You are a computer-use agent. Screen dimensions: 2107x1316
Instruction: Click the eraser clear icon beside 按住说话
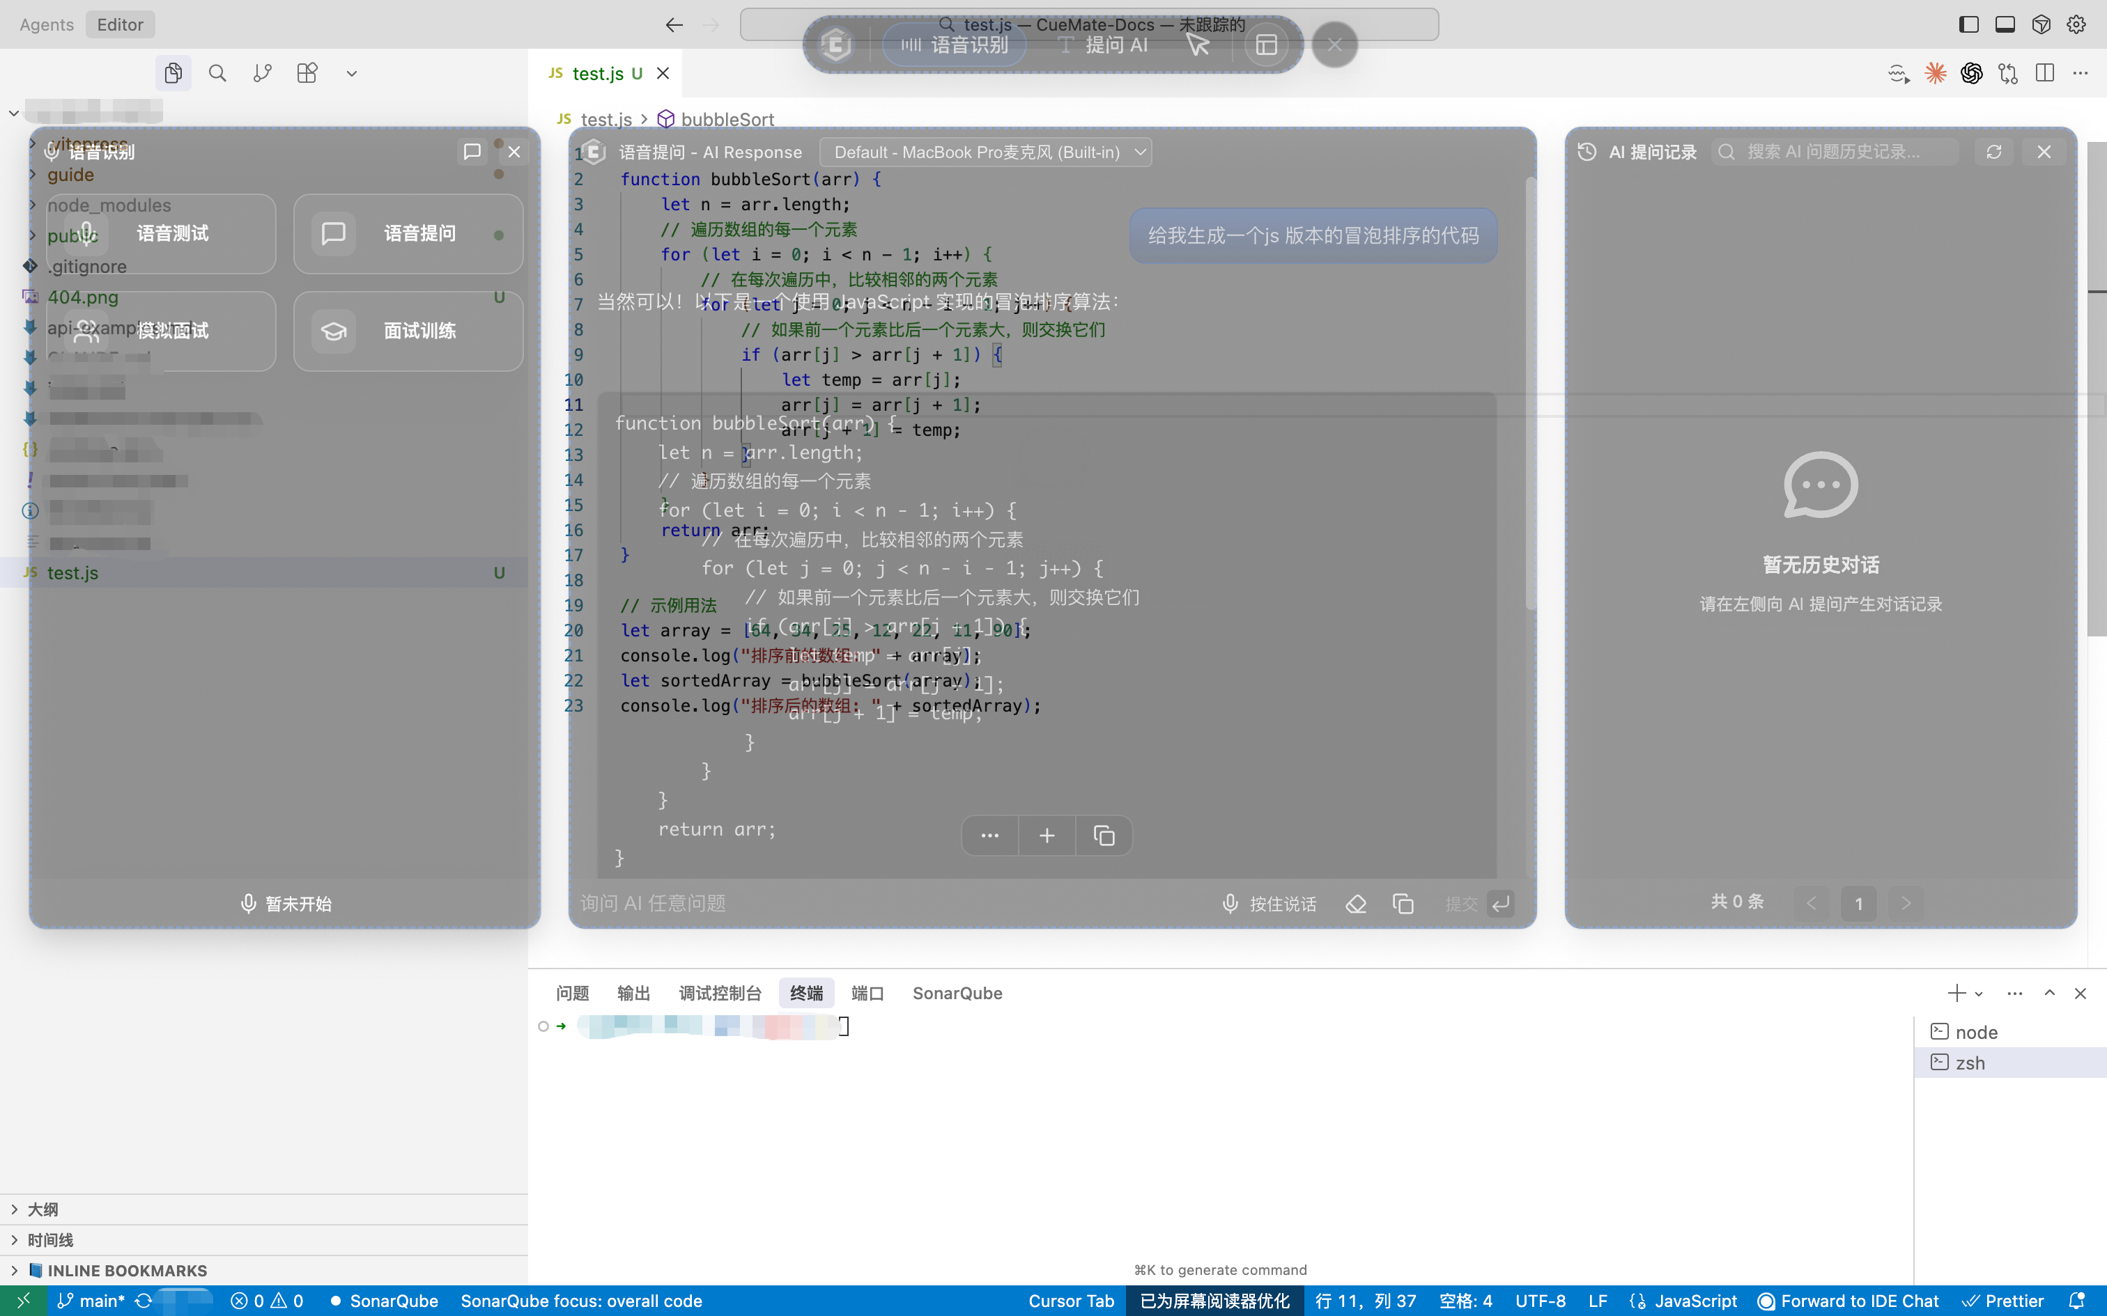1356,904
